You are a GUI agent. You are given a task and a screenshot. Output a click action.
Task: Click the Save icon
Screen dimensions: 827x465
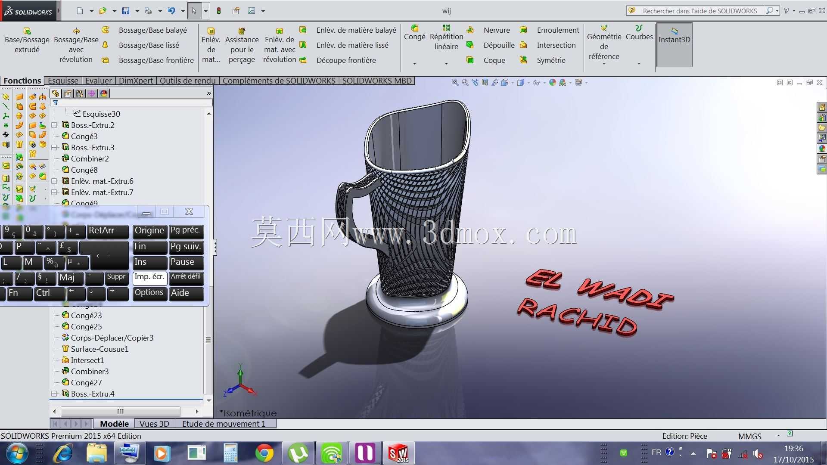[x=125, y=11]
